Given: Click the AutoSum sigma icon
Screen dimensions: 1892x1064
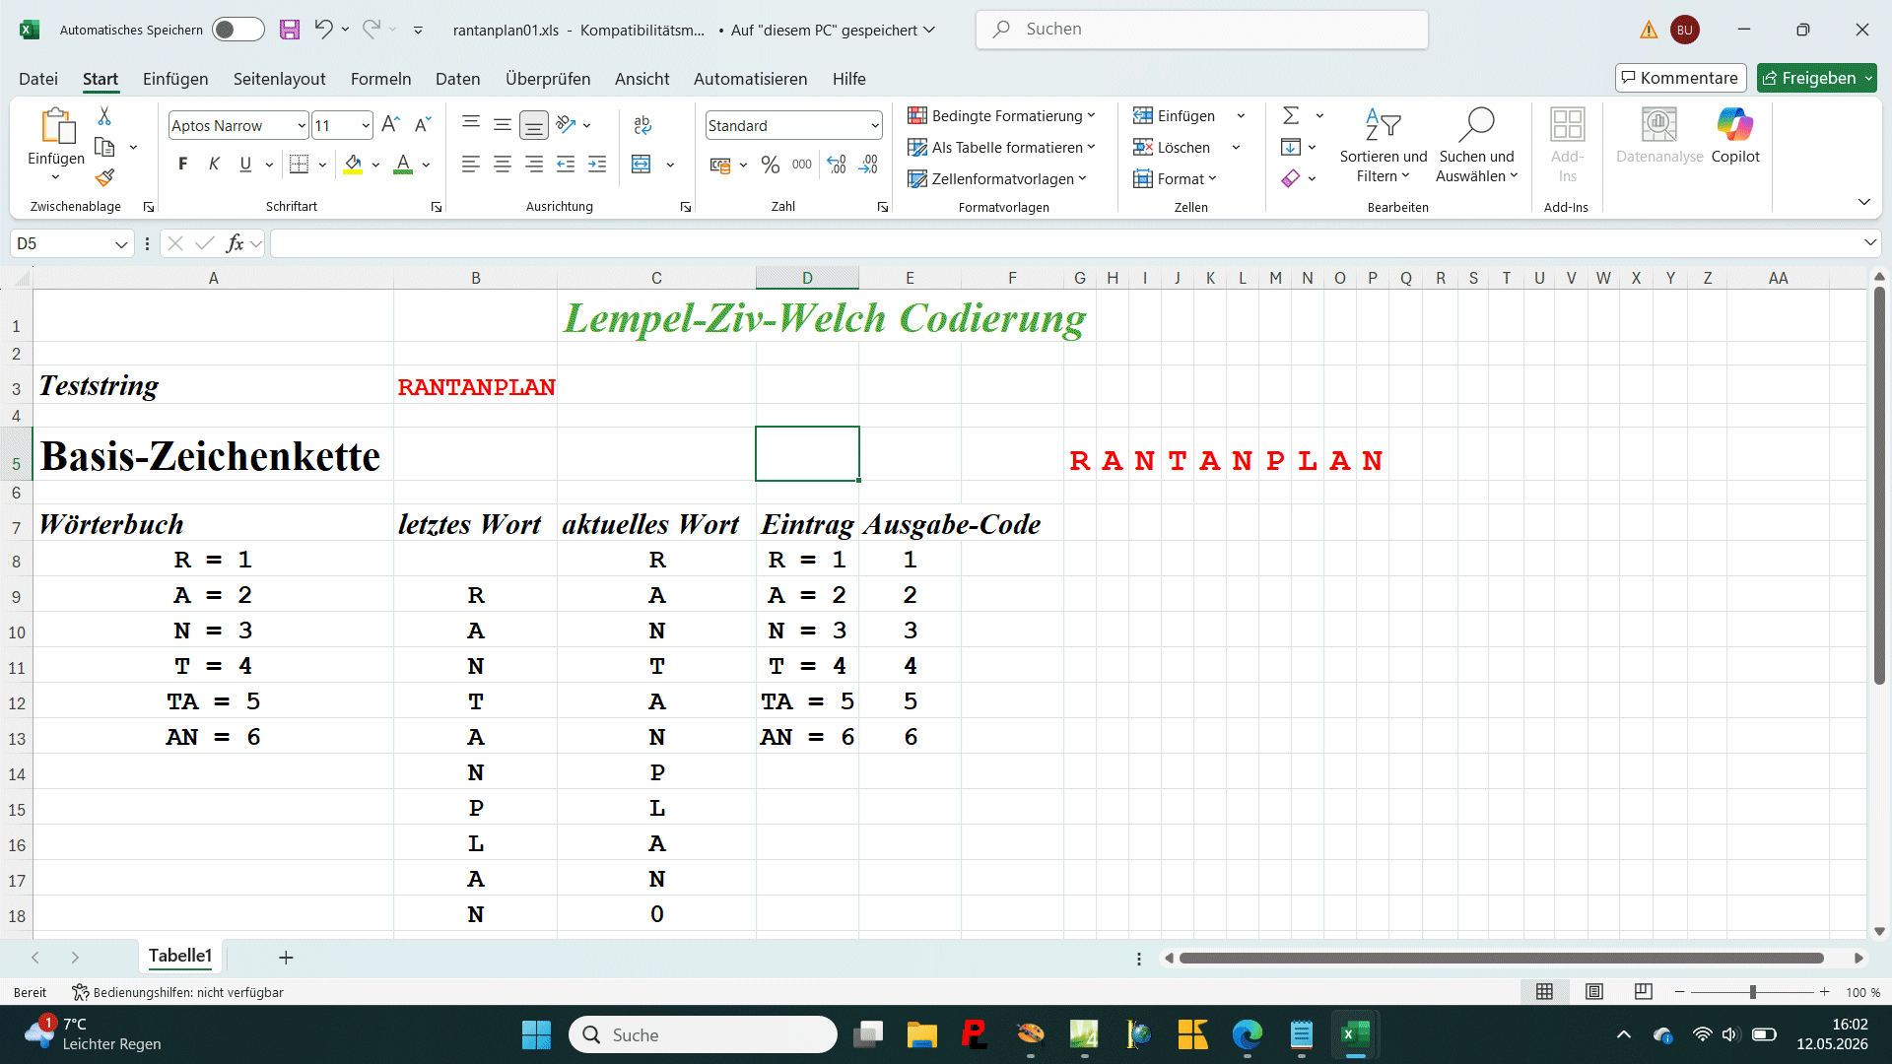Looking at the screenshot, I should 1291,115.
